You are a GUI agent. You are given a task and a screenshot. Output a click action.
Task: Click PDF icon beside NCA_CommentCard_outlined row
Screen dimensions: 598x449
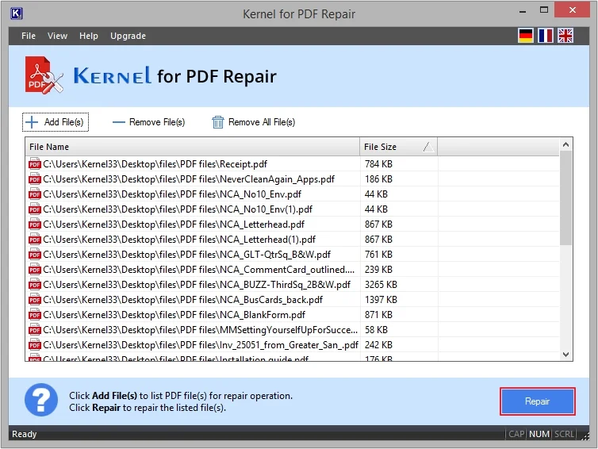[x=35, y=270]
